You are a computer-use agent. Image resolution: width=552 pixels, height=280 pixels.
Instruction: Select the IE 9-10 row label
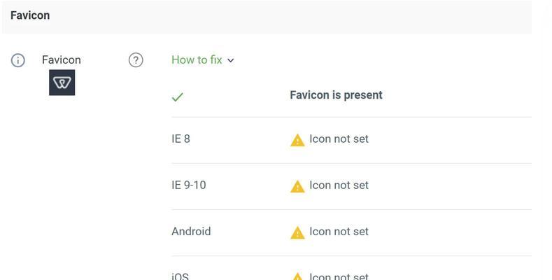point(189,185)
